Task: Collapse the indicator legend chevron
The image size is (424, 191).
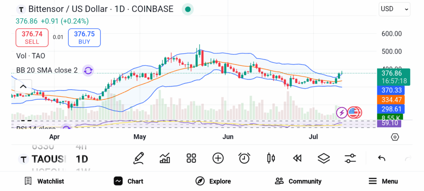Action: pos(23,87)
